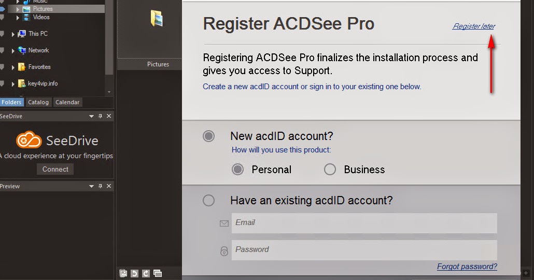This screenshot has height=280, width=534.
Task: Rotate left using the bottom toolbar icon
Action: pos(134,273)
